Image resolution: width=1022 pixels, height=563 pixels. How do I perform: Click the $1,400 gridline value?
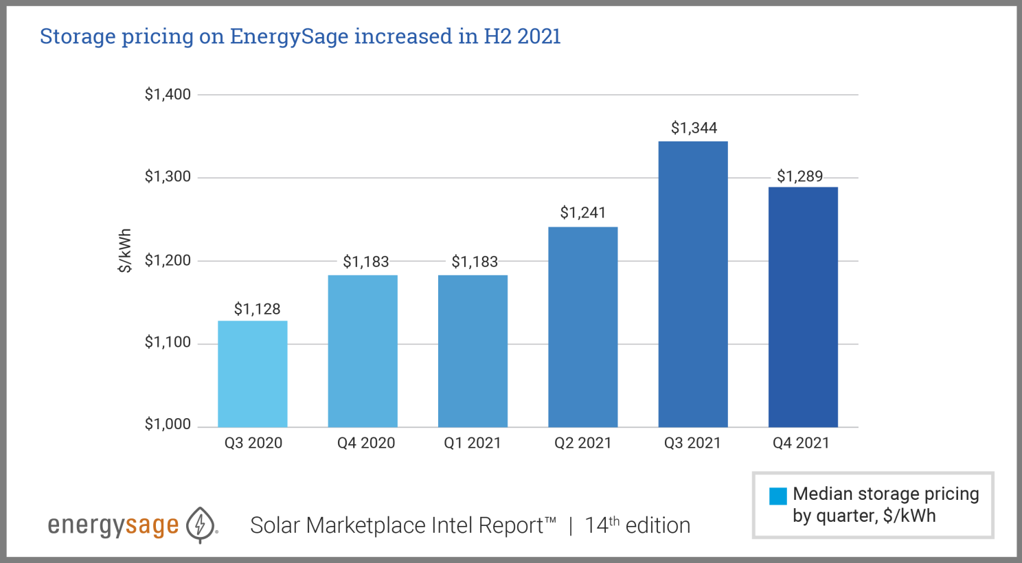(168, 94)
